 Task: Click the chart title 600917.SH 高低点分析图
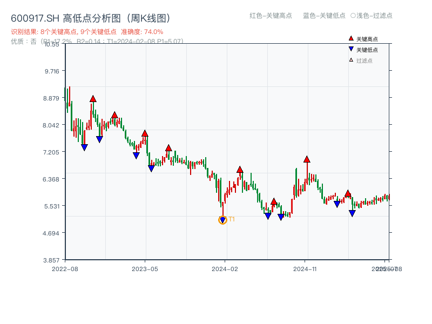point(91,19)
